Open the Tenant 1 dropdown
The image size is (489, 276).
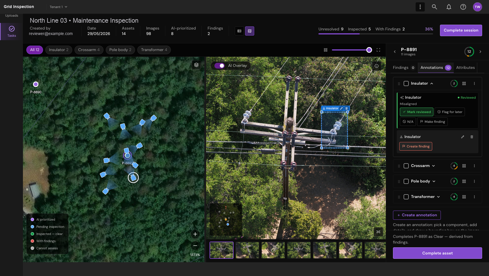58,7
